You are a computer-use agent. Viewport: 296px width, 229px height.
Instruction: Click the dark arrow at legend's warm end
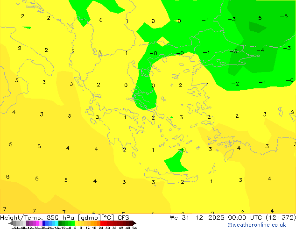pyautogui.click(x=134, y=223)
